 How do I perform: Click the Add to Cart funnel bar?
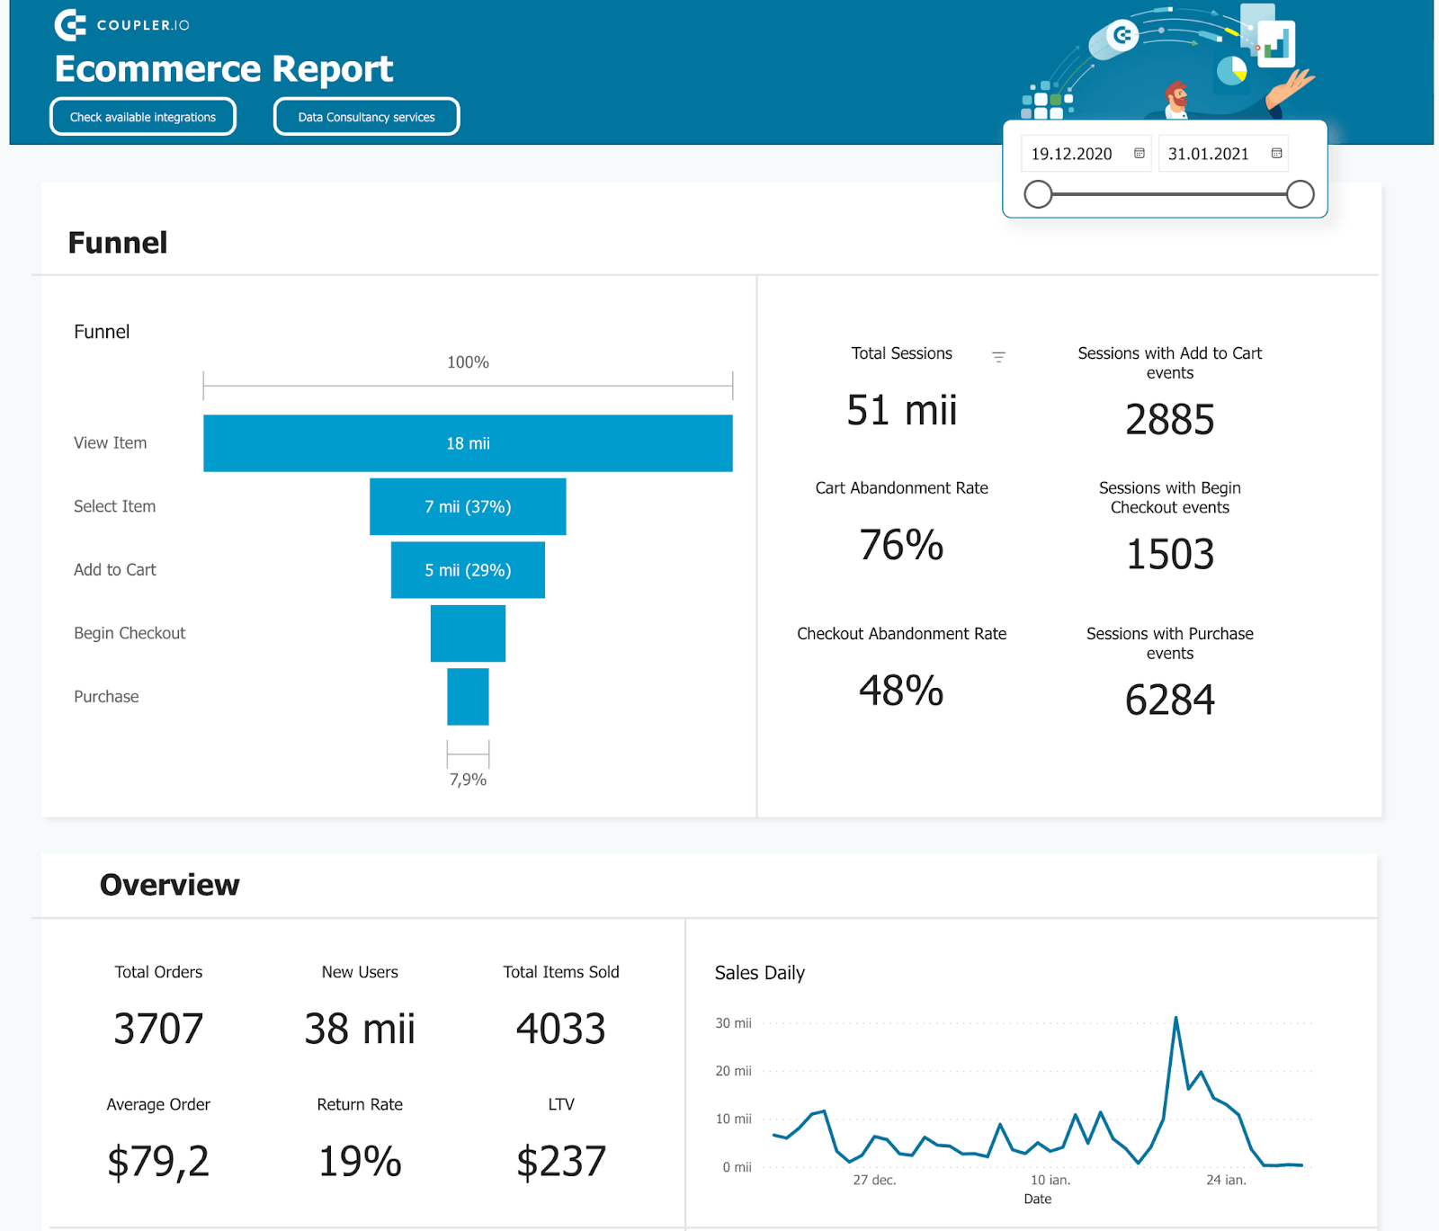[x=468, y=569]
